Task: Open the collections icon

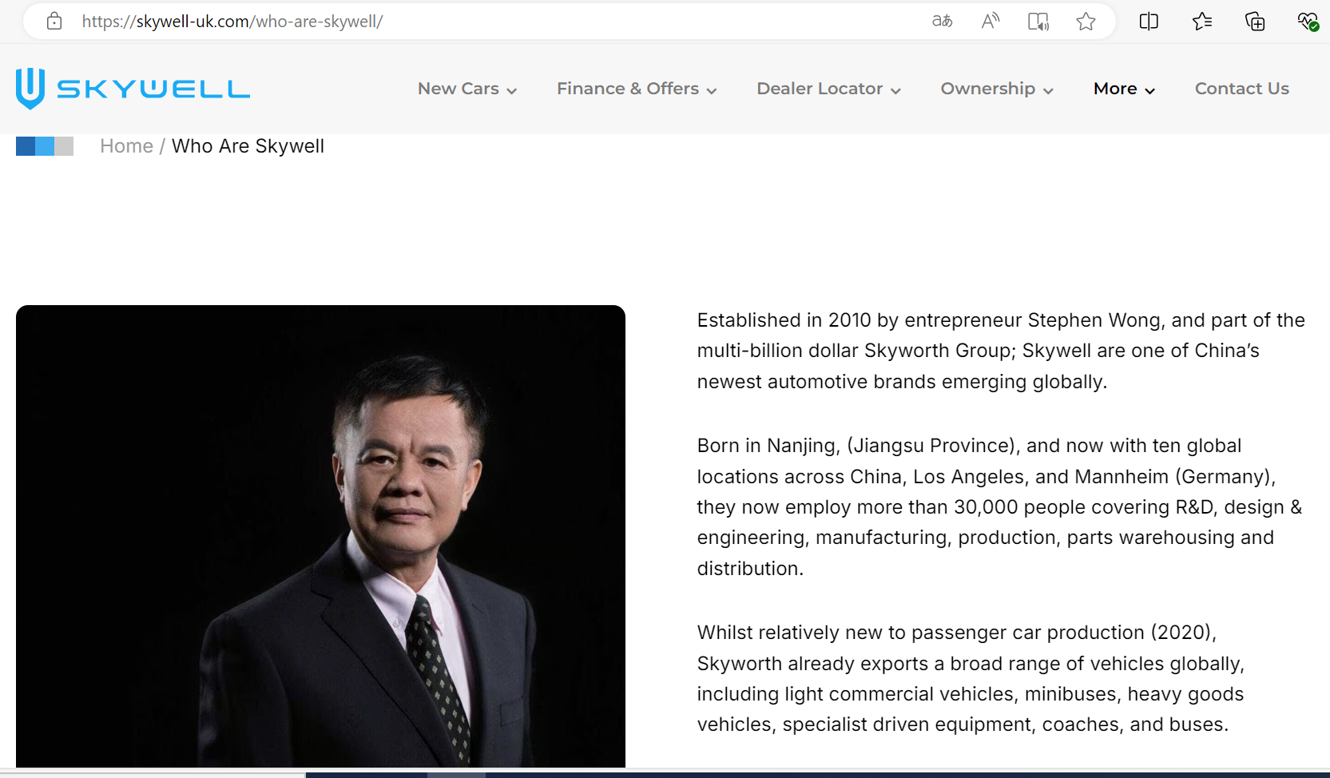Action: (1255, 22)
